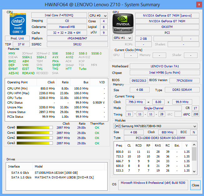The image size is (204, 196).
Task: Click the AVX2 feature label
Action: point(69,57)
